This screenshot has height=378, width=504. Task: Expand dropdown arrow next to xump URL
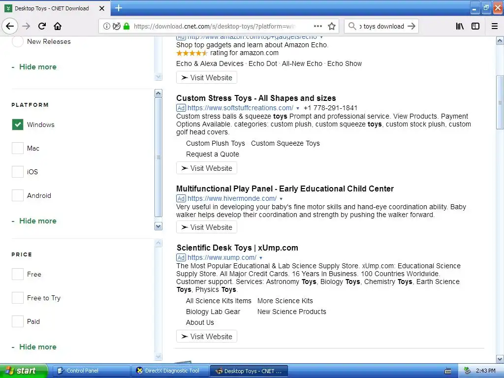click(x=261, y=258)
